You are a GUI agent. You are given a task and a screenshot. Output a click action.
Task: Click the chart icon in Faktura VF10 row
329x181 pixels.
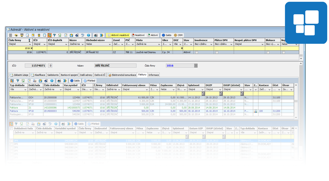click(255, 111)
